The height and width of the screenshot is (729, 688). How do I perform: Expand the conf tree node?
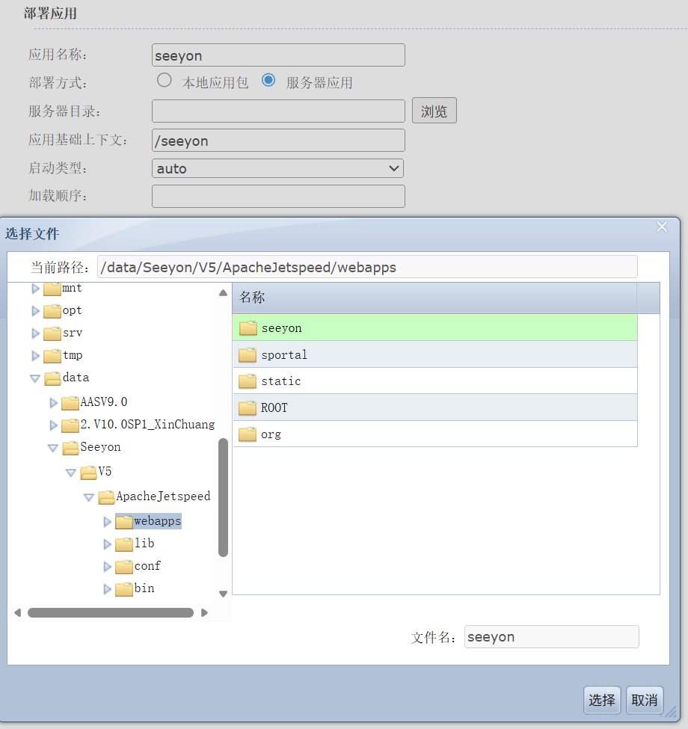[108, 567]
